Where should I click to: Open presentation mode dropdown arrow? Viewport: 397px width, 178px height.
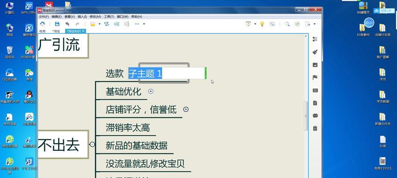point(255,24)
